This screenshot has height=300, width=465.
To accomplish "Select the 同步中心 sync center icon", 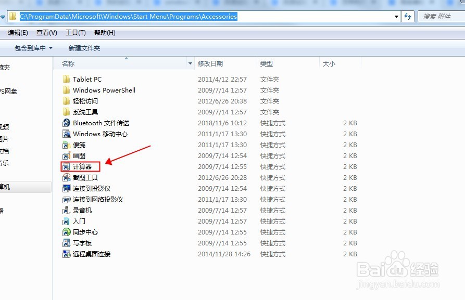I will (x=66, y=232).
